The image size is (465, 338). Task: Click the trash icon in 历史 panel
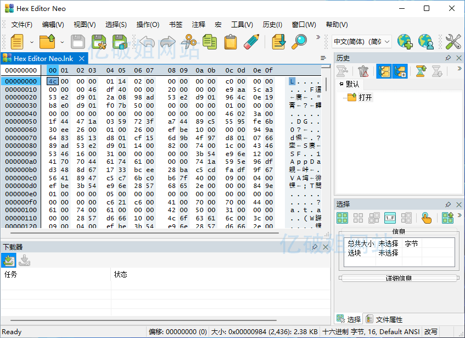363,71
